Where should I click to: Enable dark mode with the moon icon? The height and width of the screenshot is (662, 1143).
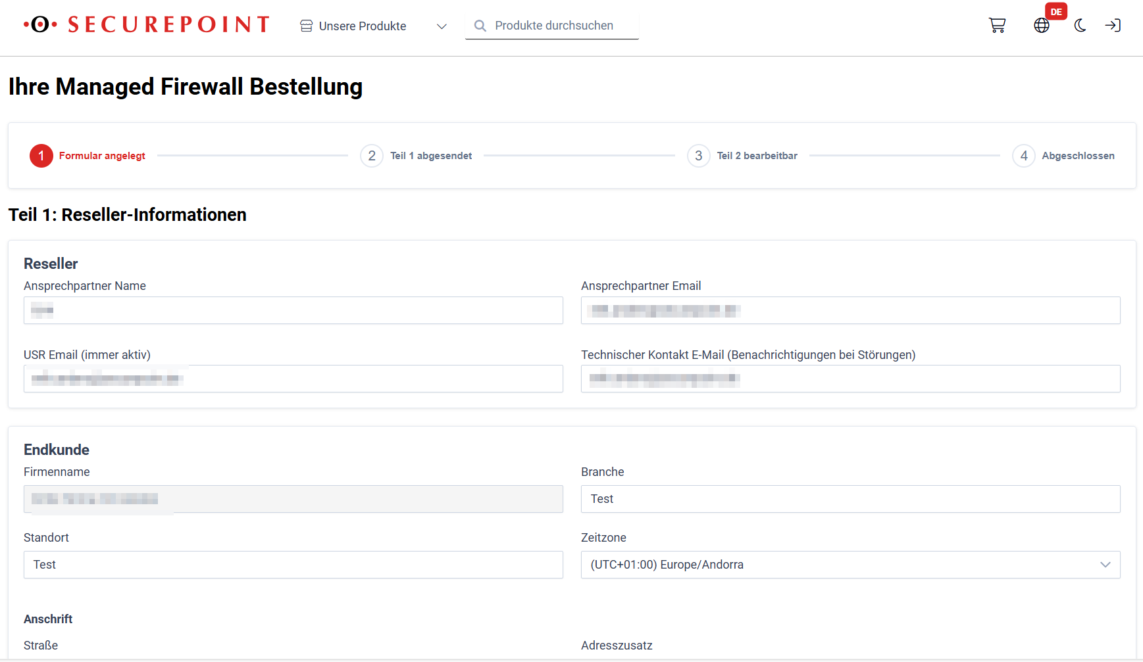click(x=1080, y=25)
